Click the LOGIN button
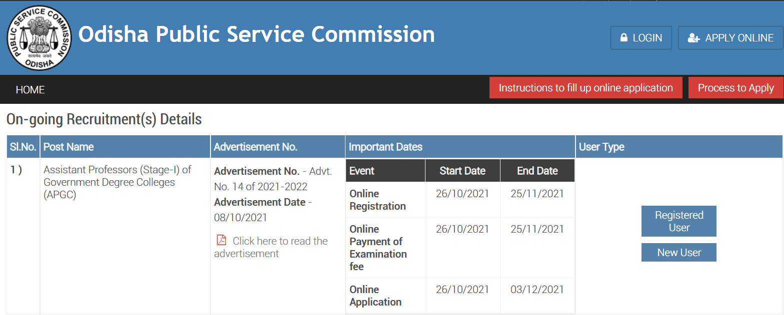Screen dimensions: 784x315 641,37
